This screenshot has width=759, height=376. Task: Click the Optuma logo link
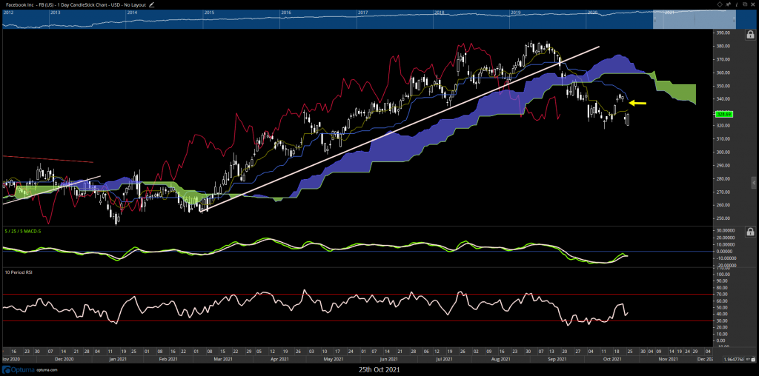pos(19,369)
